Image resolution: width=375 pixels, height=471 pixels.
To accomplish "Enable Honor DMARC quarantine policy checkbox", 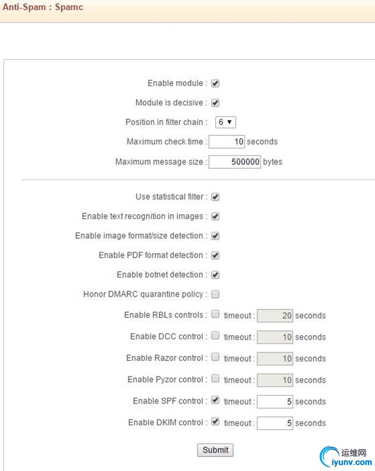I will (215, 294).
